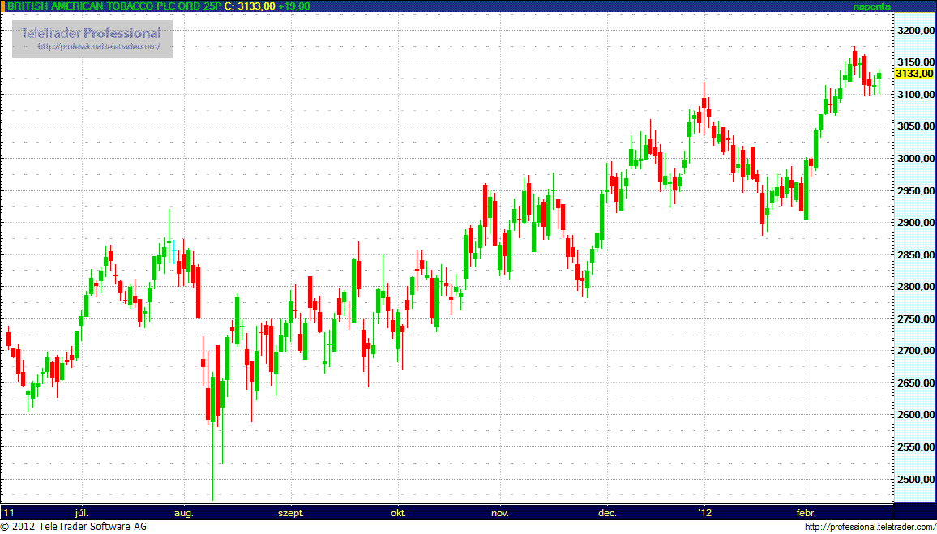Click the 2550,00 price axis label
The image size is (937, 534).
point(915,446)
